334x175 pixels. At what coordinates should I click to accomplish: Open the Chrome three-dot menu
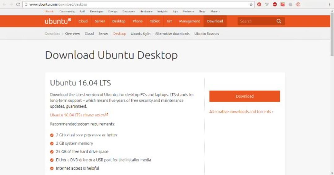coord(330,4)
